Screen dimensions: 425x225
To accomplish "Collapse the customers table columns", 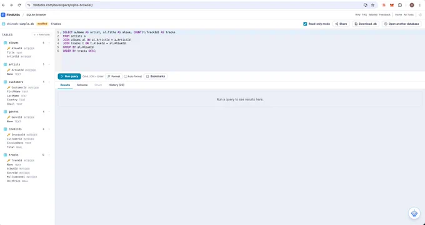I will point(49,82).
